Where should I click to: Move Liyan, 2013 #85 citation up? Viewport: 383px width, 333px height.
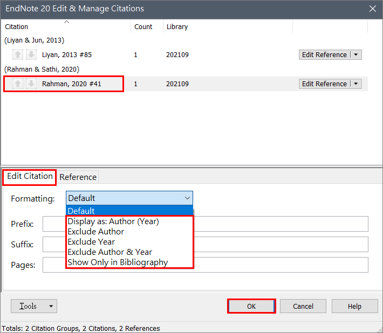18,54
